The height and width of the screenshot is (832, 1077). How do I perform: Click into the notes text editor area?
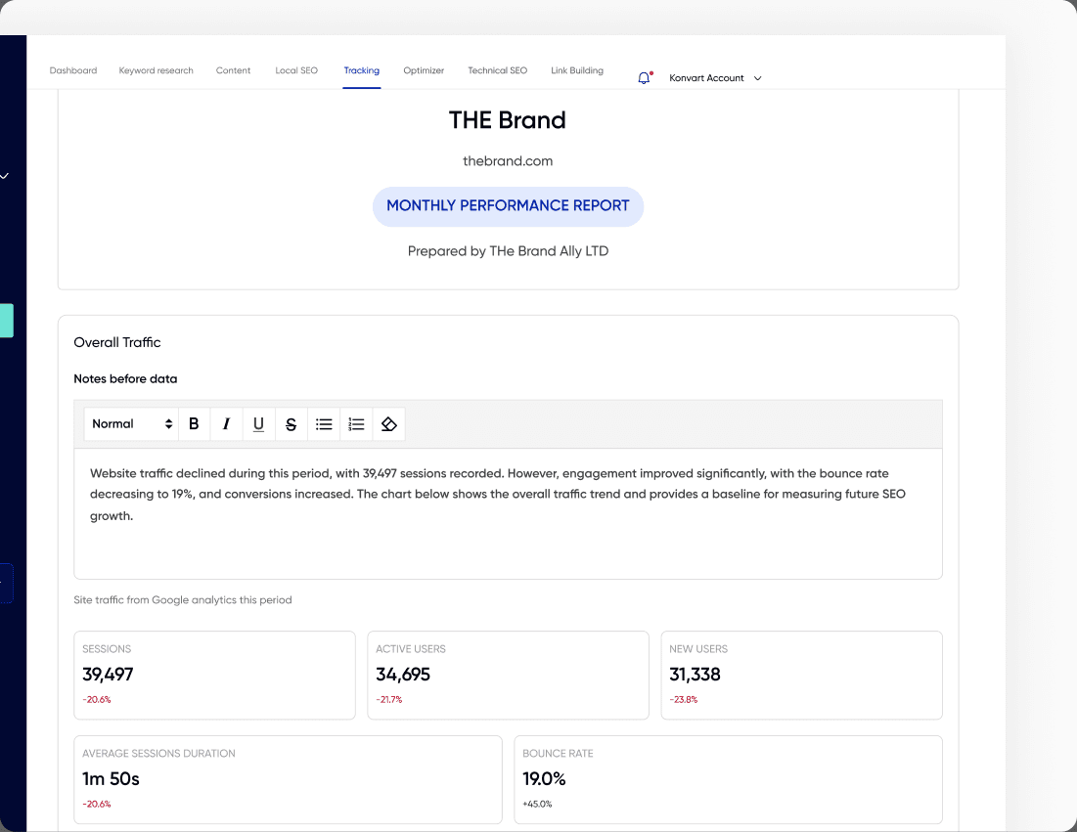(x=508, y=513)
